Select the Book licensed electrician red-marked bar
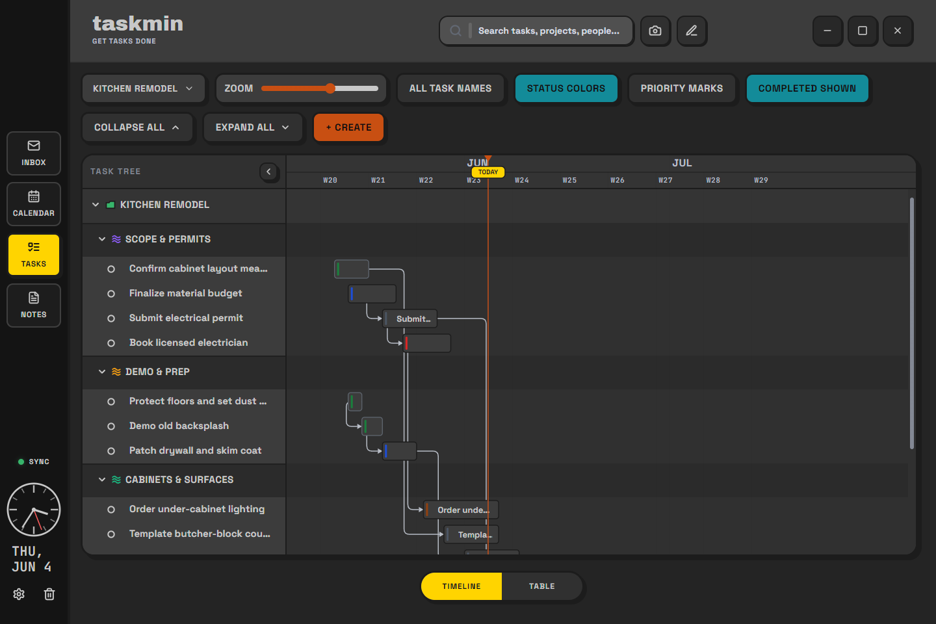Image resolution: width=936 pixels, height=624 pixels. (x=427, y=343)
